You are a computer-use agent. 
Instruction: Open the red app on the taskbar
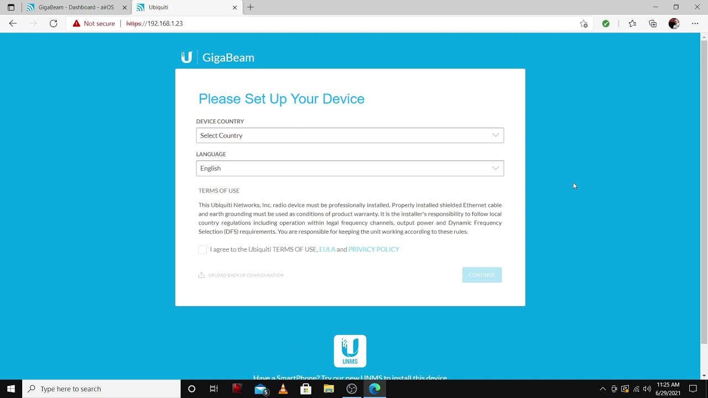click(237, 389)
